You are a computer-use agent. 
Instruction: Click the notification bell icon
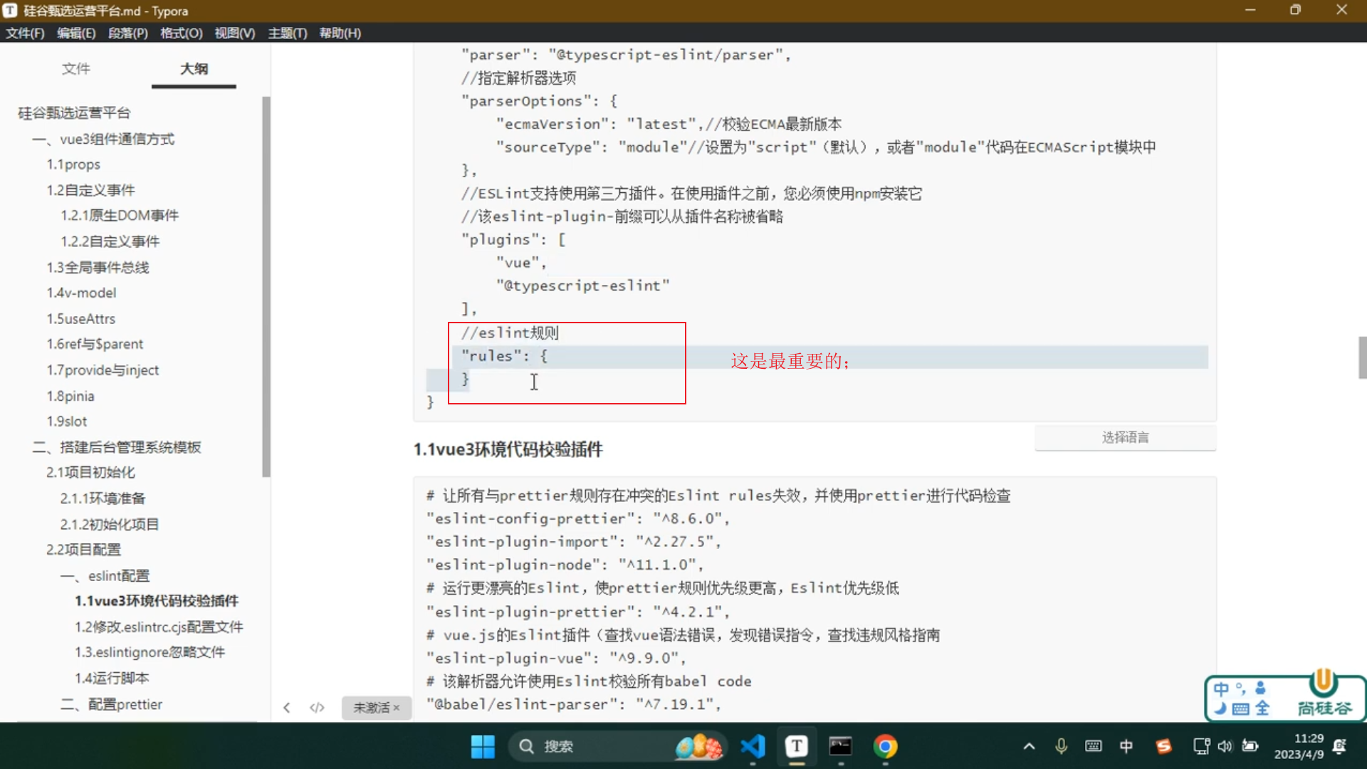tap(1339, 746)
